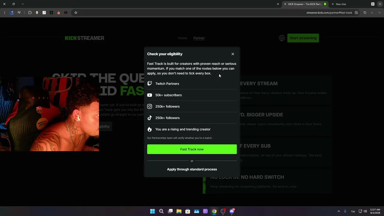Click the Fast Track now button
384x216 pixels.
point(192,149)
